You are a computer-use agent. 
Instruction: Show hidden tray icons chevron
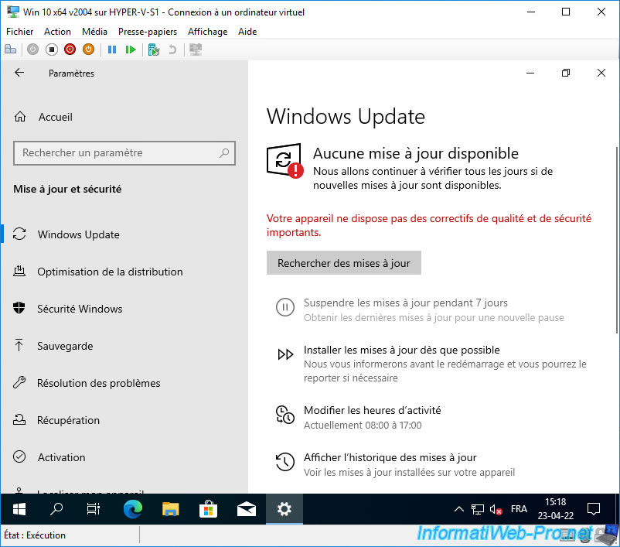click(458, 509)
